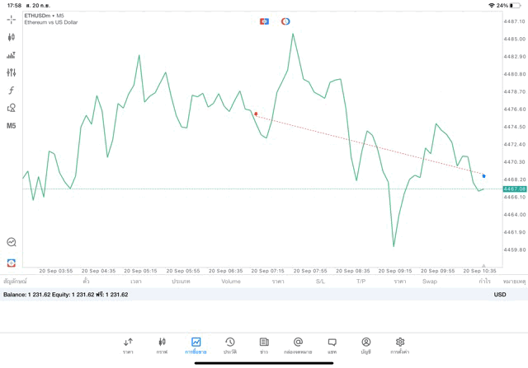This screenshot has height=368, width=528.
Task: Select the crosshair tool in left sidebar
Action: pos(12,19)
